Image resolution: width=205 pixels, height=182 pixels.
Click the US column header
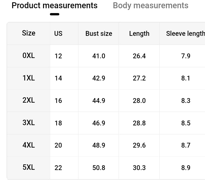[58, 34]
